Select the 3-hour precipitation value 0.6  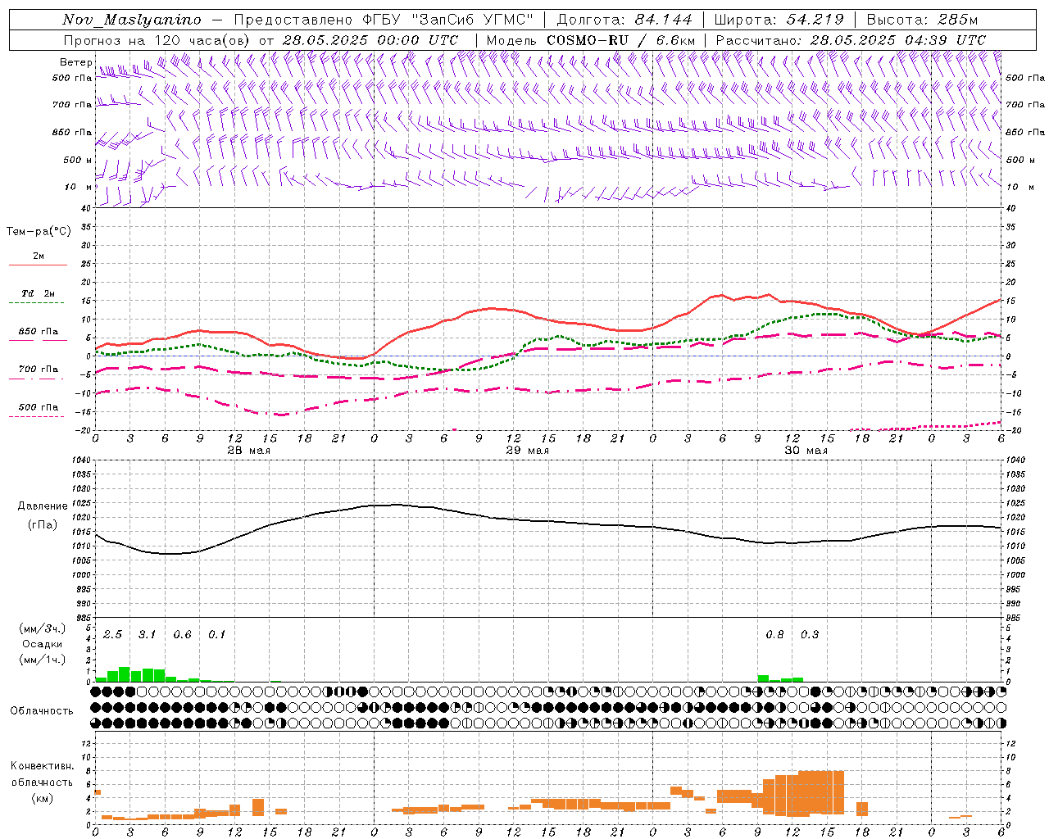[x=182, y=635]
